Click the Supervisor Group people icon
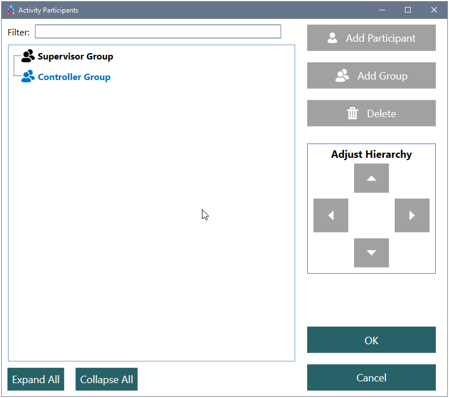449x398 pixels. tap(27, 56)
